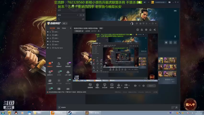
Task: Open the 房管助手 tool icon
Action: coord(59,64)
